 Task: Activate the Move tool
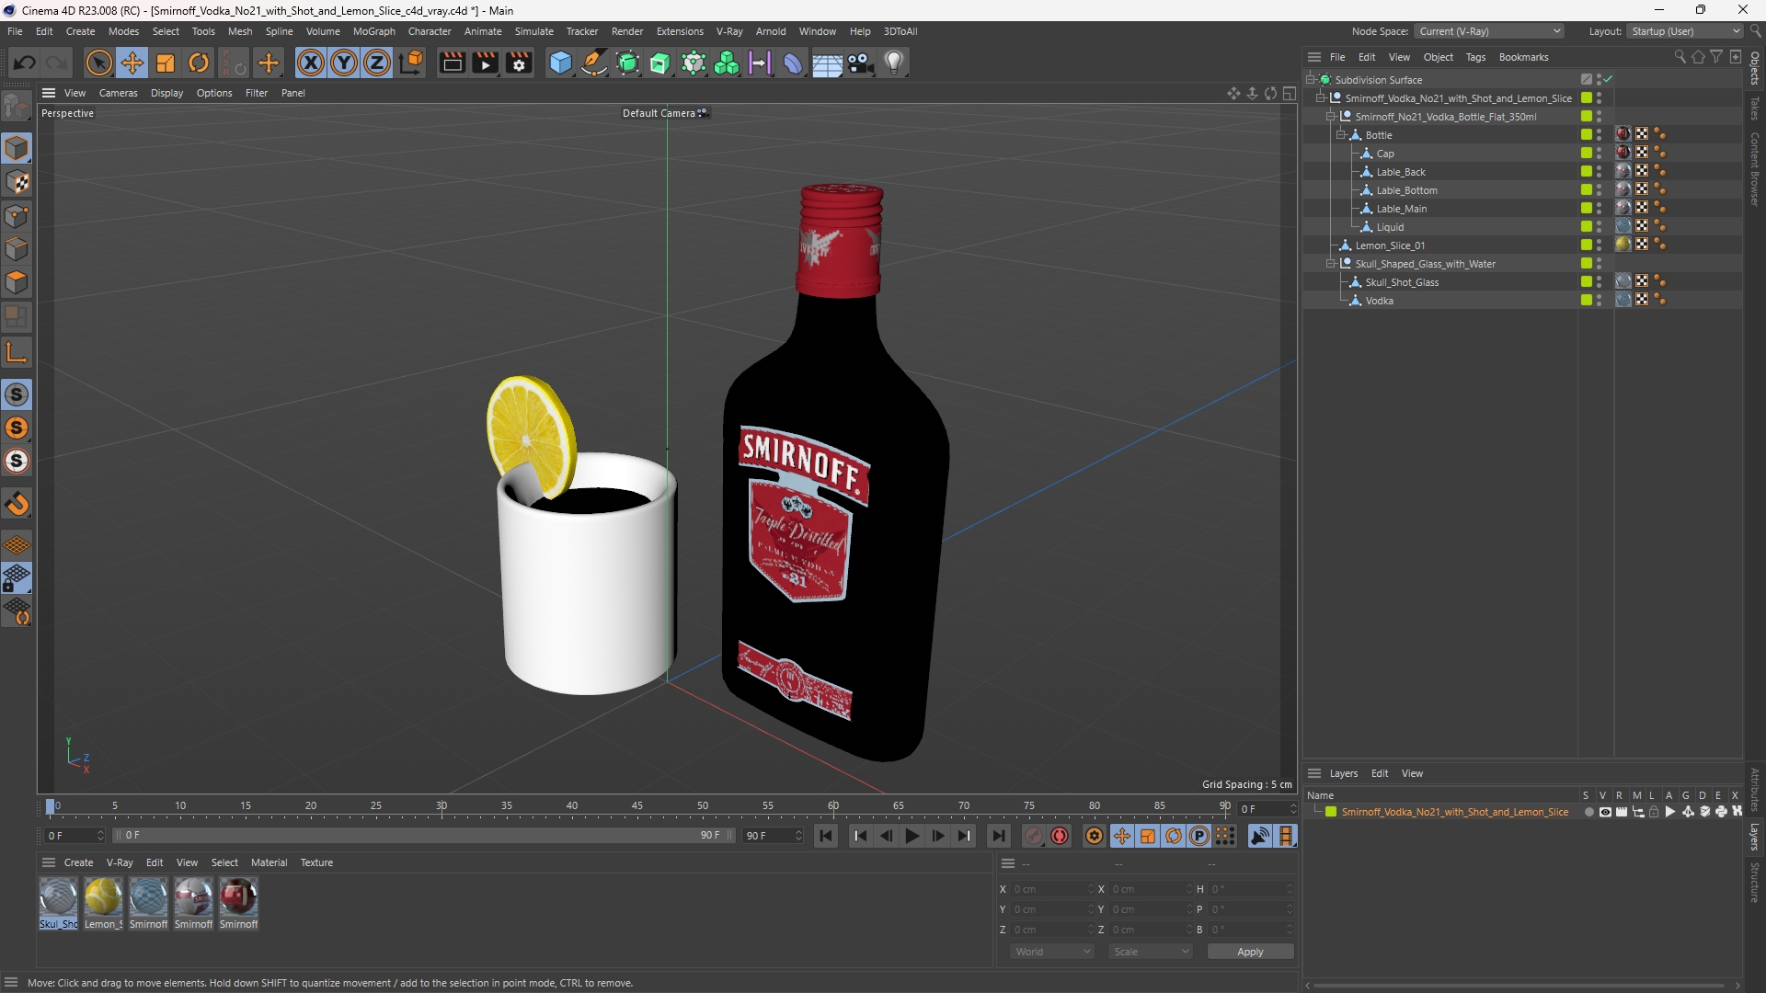tap(132, 63)
